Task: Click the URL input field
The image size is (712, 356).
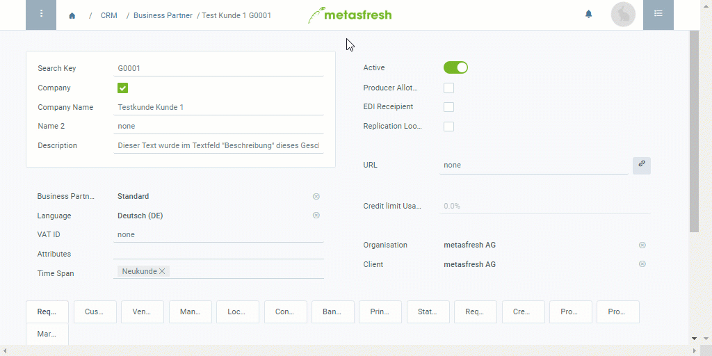Action: 534,165
